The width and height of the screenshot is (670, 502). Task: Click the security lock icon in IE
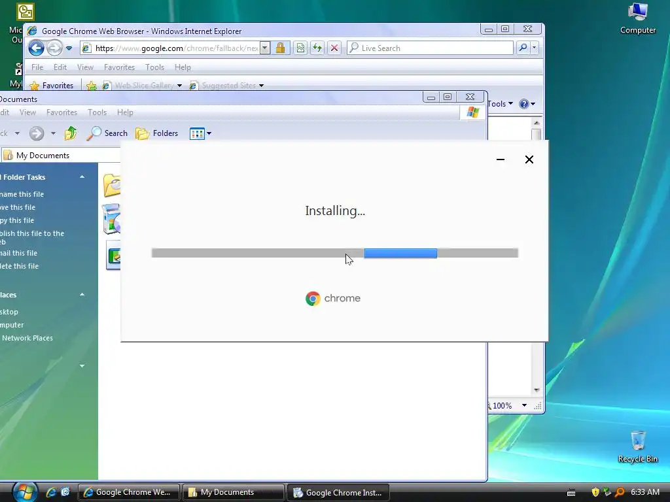(x=280, y=48)
